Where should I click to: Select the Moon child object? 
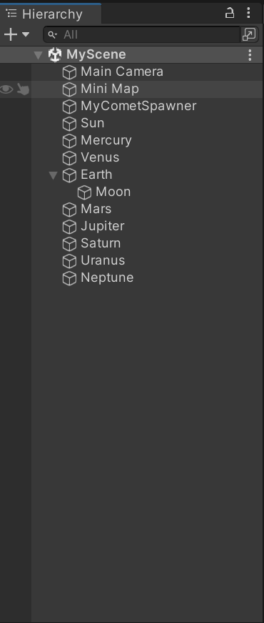click(x=113, y=192)
